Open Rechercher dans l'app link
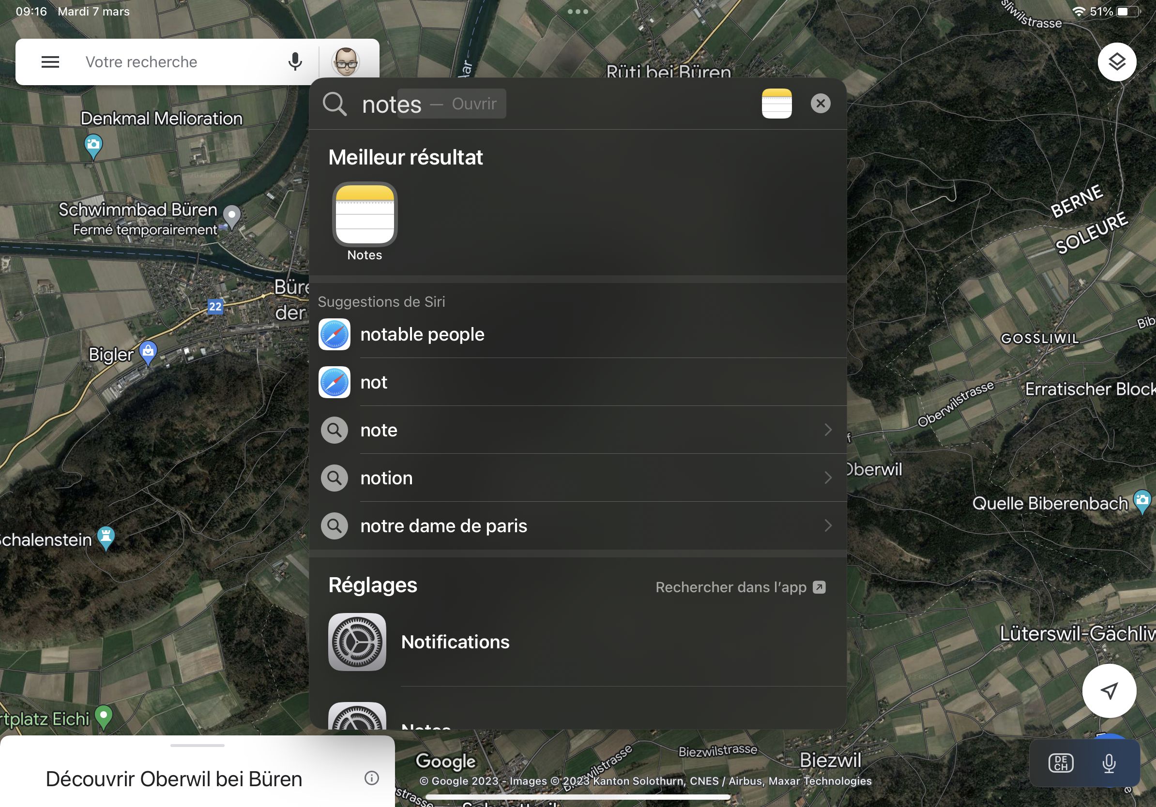This screenshot has width=1156, height=807. pos(740,587)
